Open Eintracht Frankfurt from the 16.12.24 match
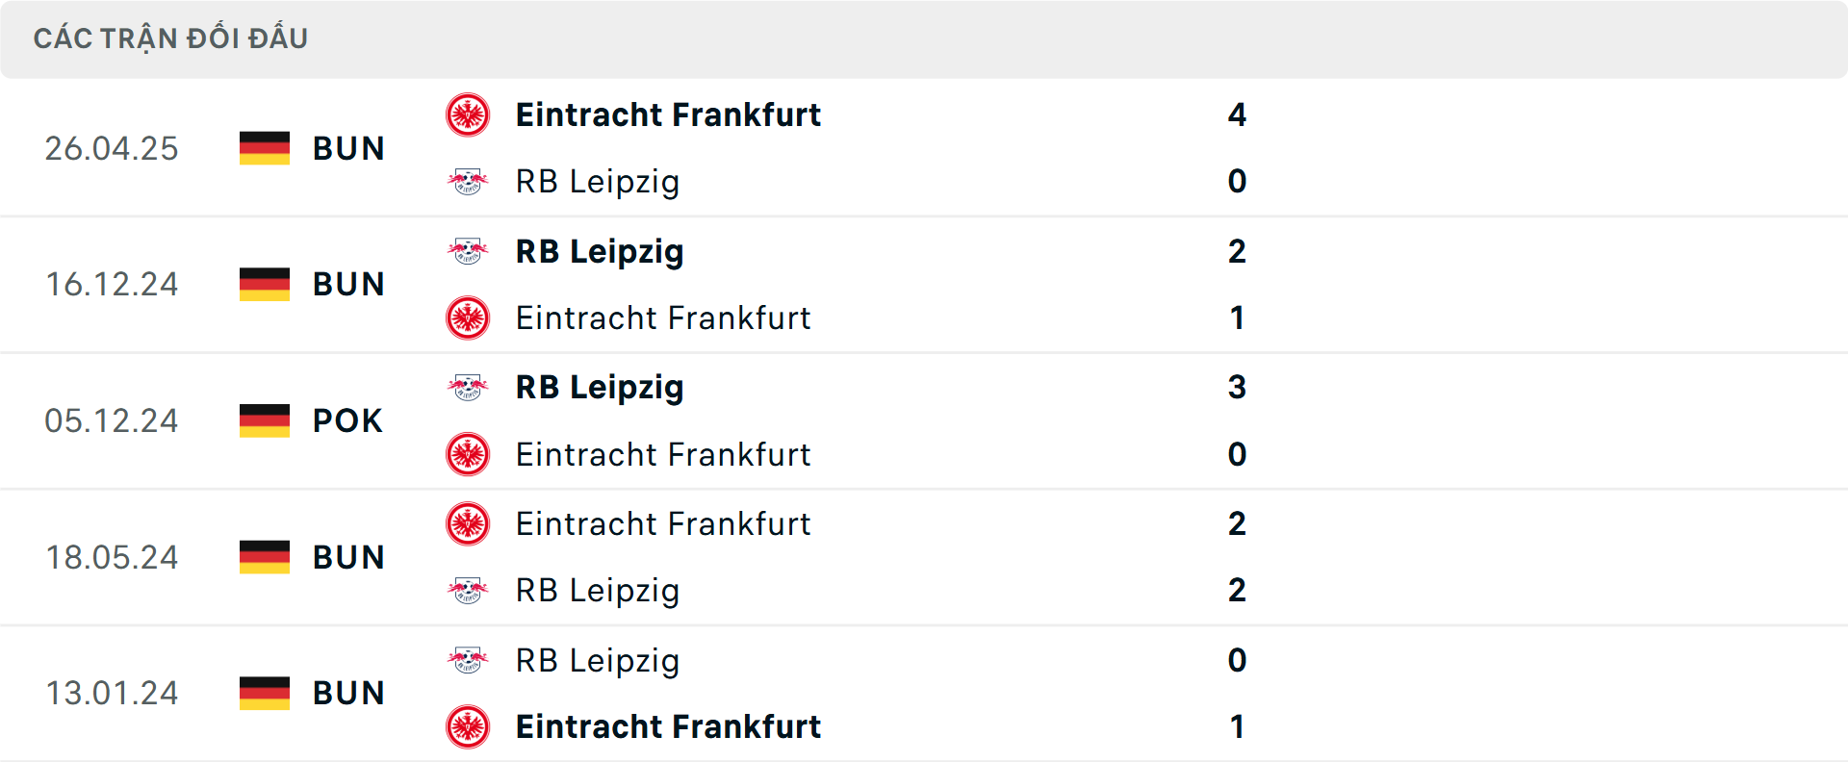Image resolution: width=1848 pixels, height=762 pixels. pos(663,317)
